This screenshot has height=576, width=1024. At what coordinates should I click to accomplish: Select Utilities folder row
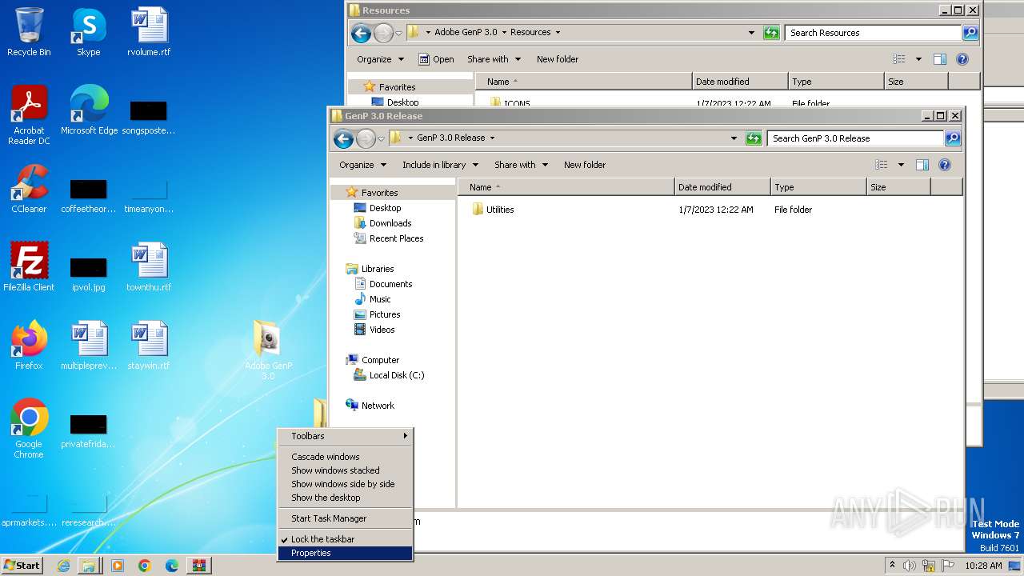(710, 210)
